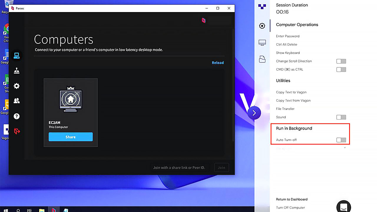Click Return to Dashboard

pyautogui.click(x=292, y=199)
